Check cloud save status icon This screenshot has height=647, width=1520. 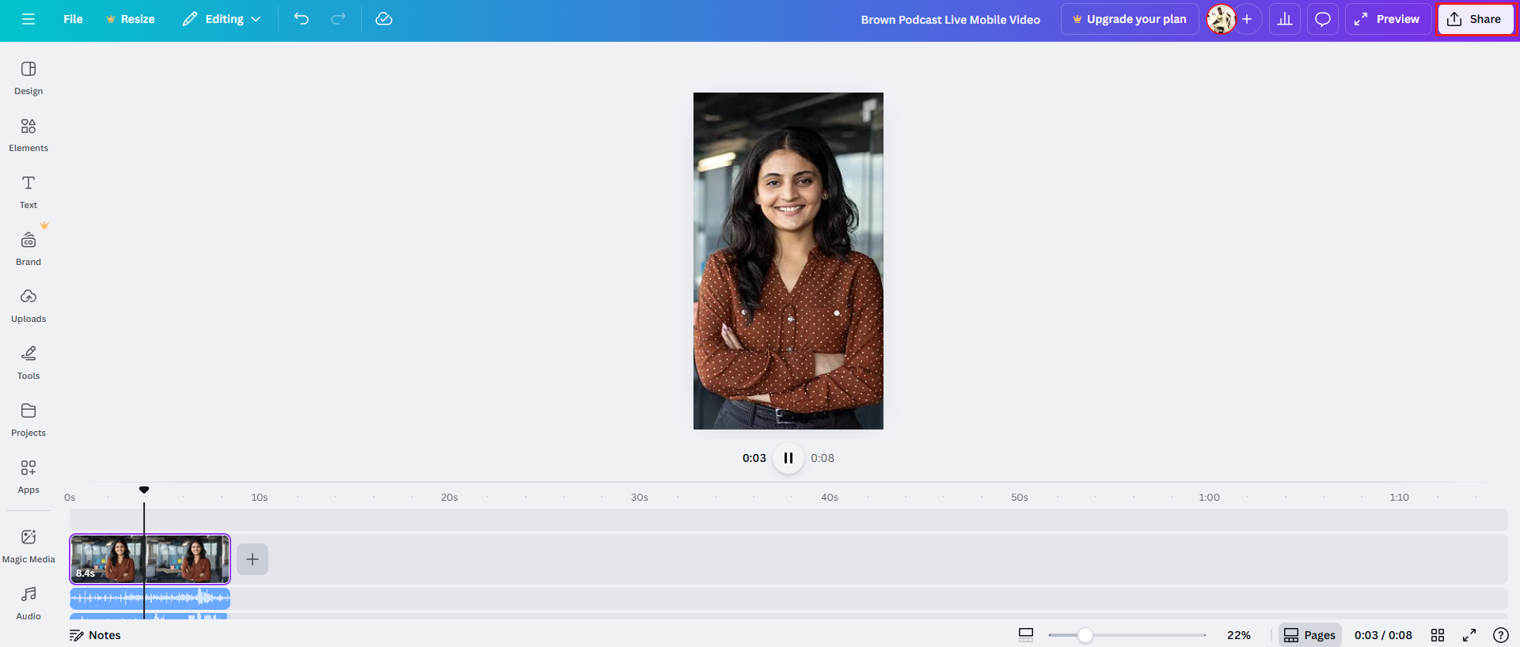(x=384, y=19)
